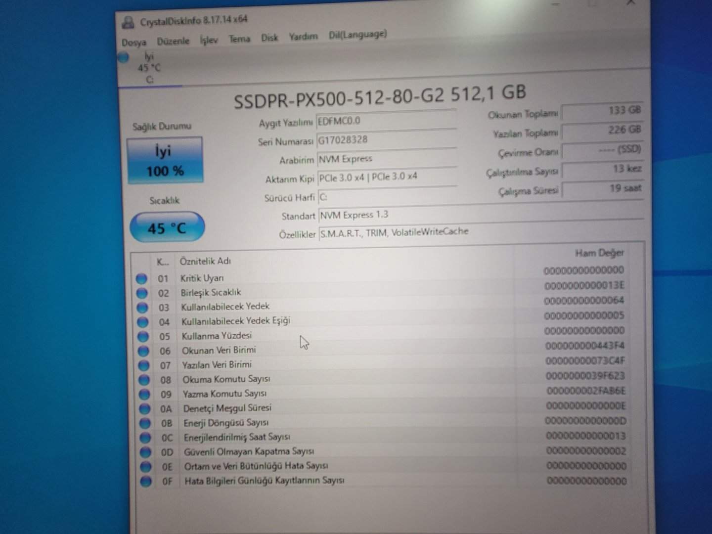
Task: Click the İyi 100 % health status button
Action: (165, 161)
